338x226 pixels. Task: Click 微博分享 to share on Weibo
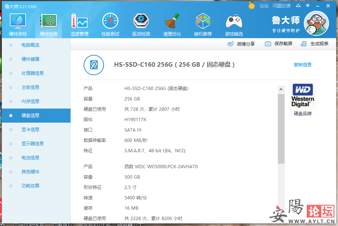click(x=246, y=44)
